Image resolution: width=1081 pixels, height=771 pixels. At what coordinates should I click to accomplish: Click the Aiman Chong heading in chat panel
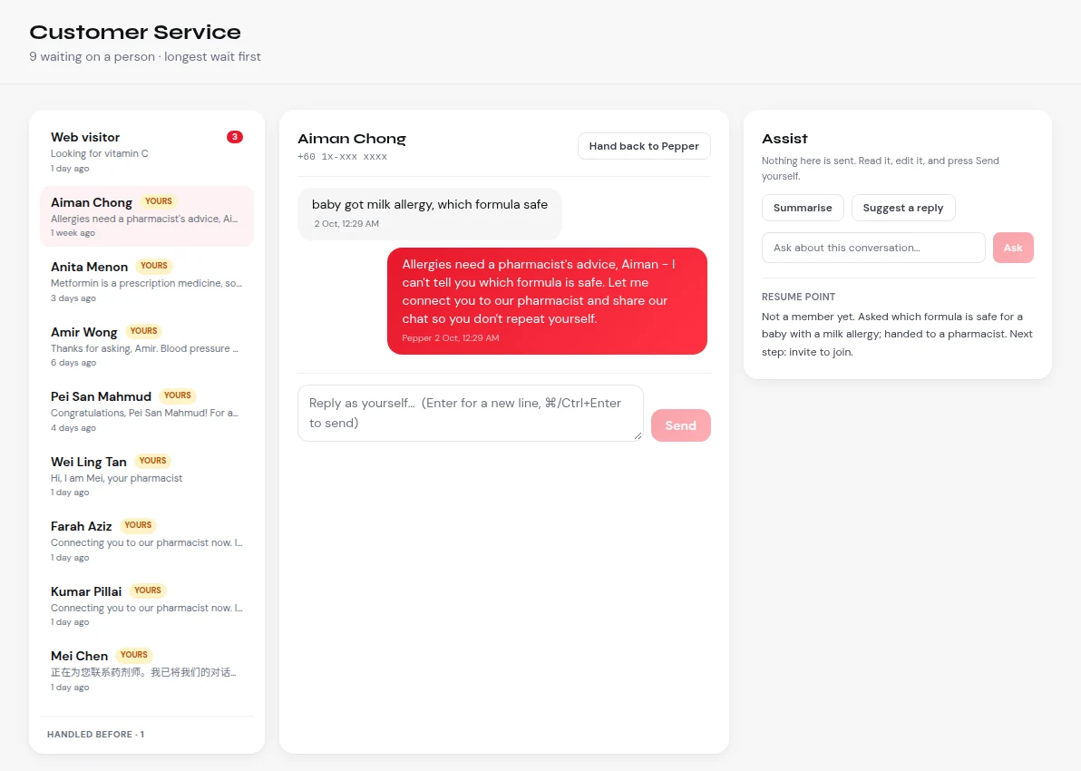(x=352, y=139)
